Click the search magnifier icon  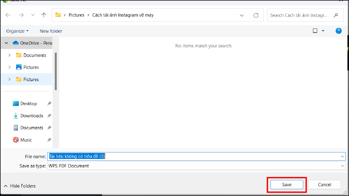click(336, 15)
